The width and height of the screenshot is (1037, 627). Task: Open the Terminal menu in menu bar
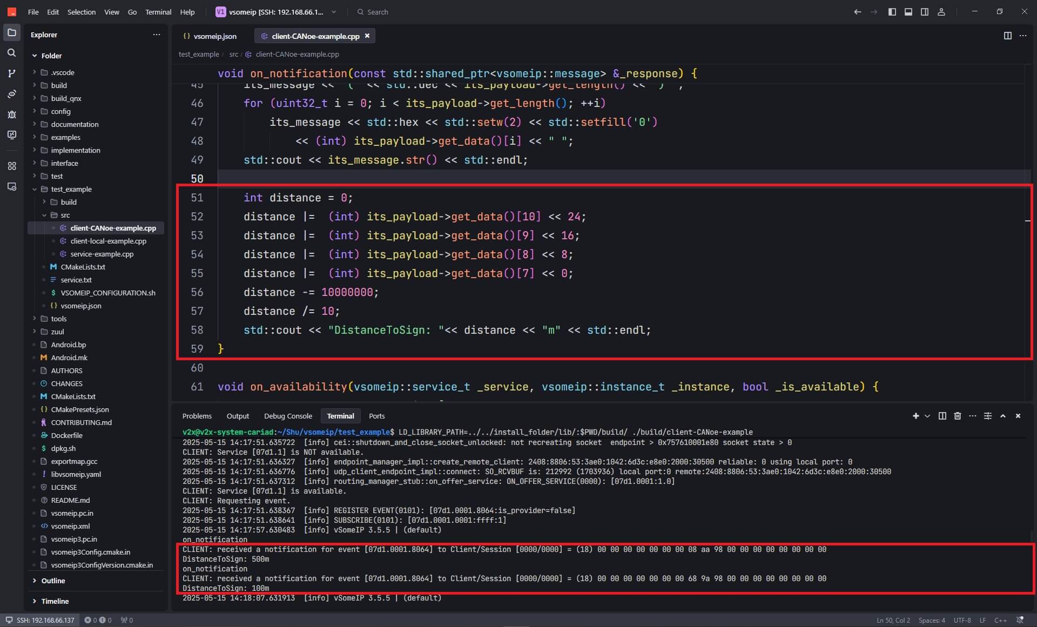158,12
